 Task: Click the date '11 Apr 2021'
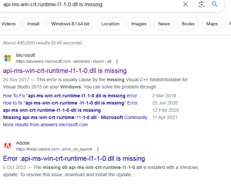(x=165, y=117)
